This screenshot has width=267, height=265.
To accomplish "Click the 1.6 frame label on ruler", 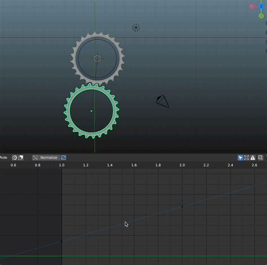I will click(x=134, y=165).
